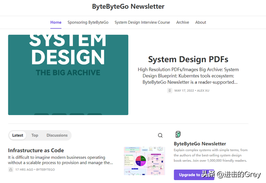Click the lock icon beside 17 HRS AGO

pyautogui.click(x=11, y=170)
